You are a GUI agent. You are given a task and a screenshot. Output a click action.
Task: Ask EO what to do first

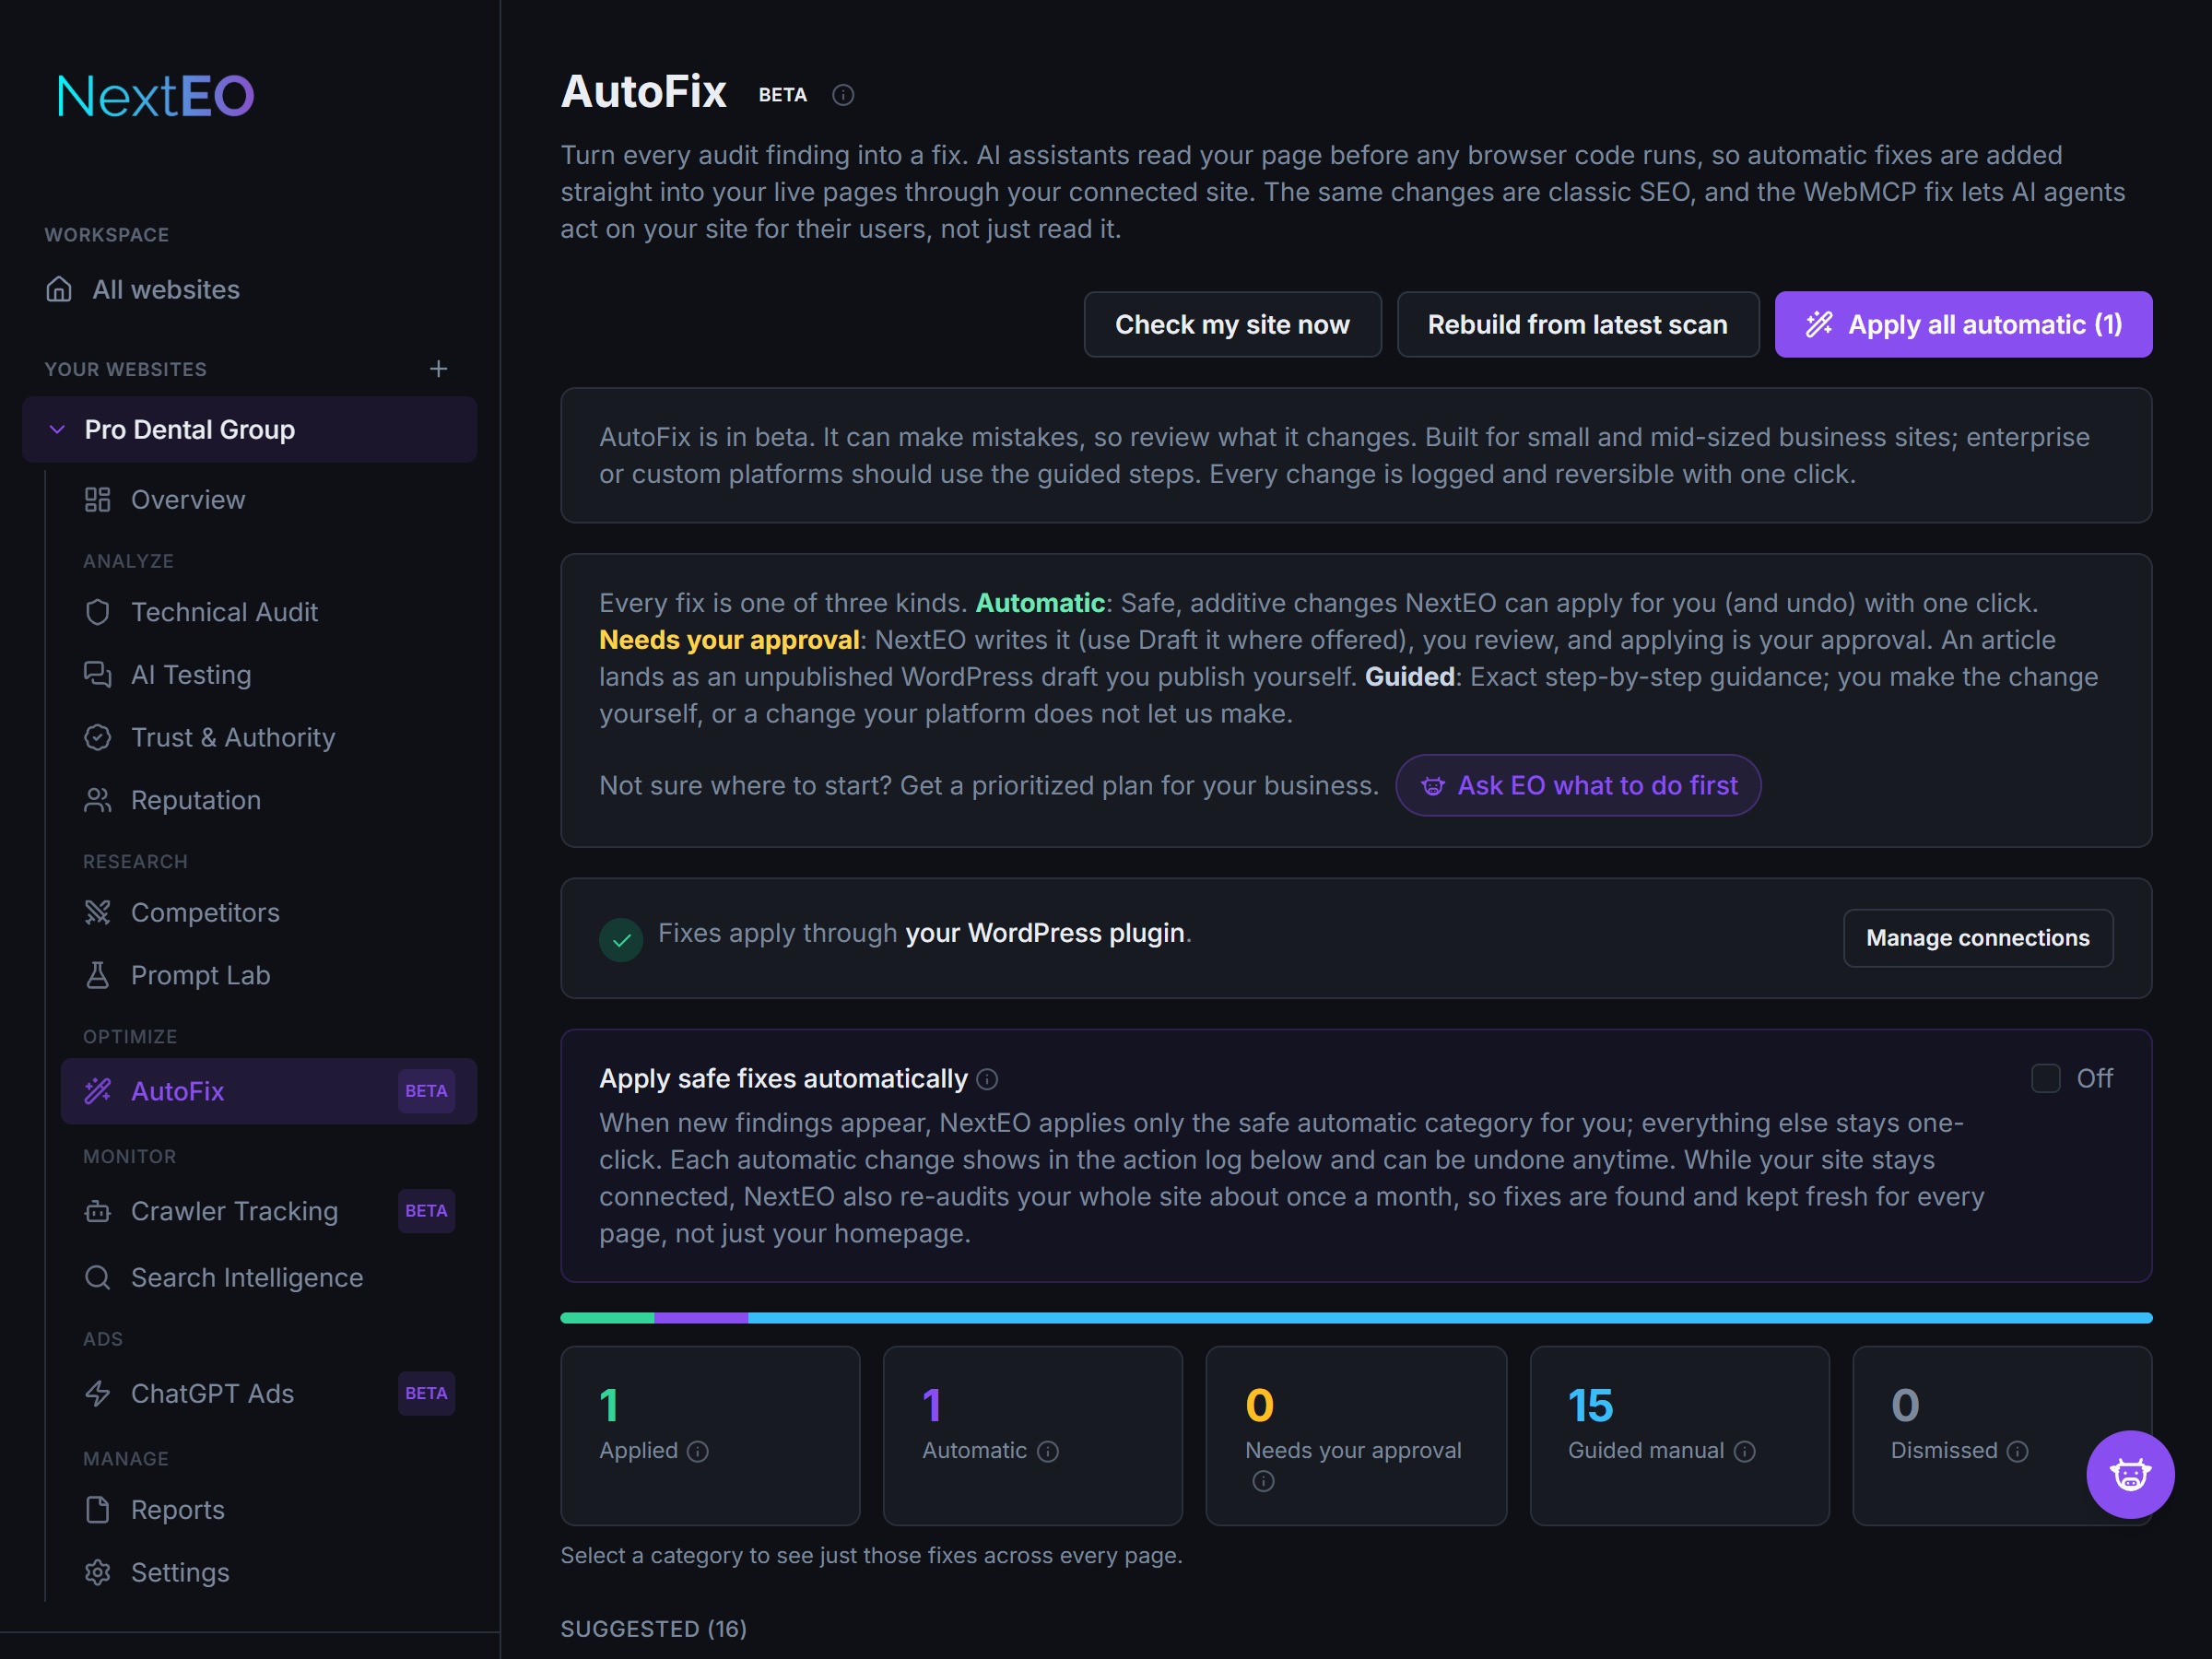(1578, 785)
